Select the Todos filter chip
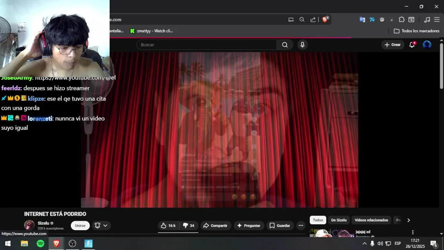 point(318,220)
